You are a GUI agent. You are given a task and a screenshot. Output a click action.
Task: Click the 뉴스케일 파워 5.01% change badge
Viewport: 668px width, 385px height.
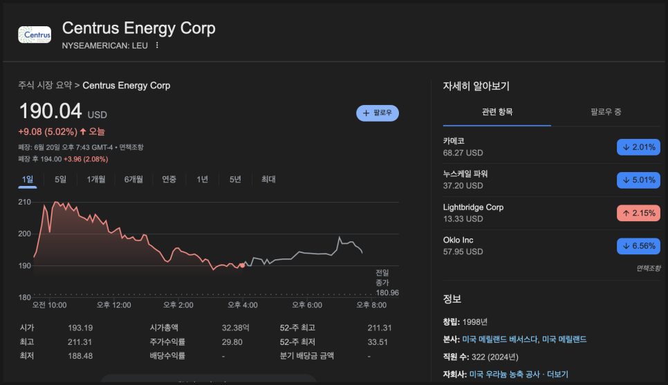coord(638,180)
